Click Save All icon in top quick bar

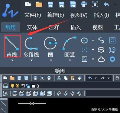(73, 4)
